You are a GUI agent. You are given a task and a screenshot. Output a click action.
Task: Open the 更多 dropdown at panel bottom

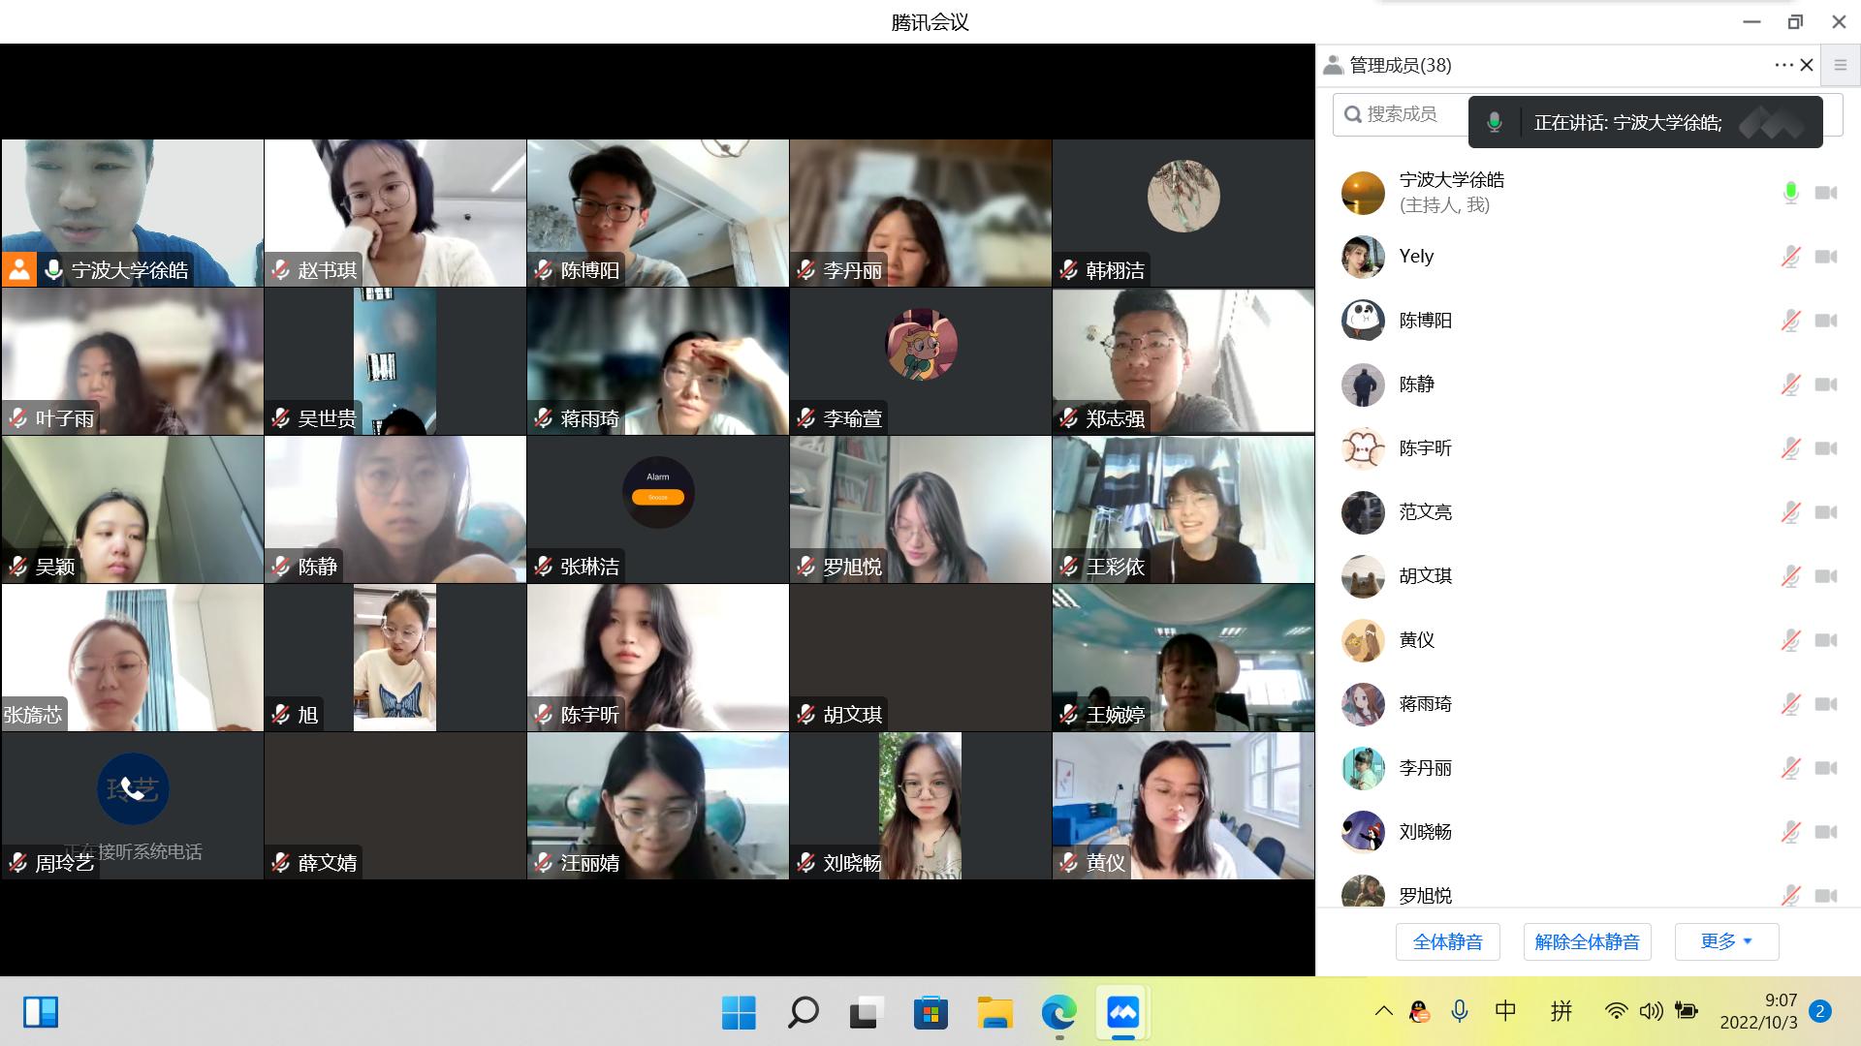coord(1726,941)
